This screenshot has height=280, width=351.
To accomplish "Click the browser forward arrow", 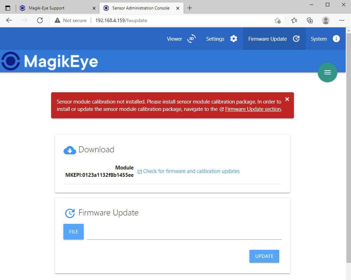I will coord(25,20).
